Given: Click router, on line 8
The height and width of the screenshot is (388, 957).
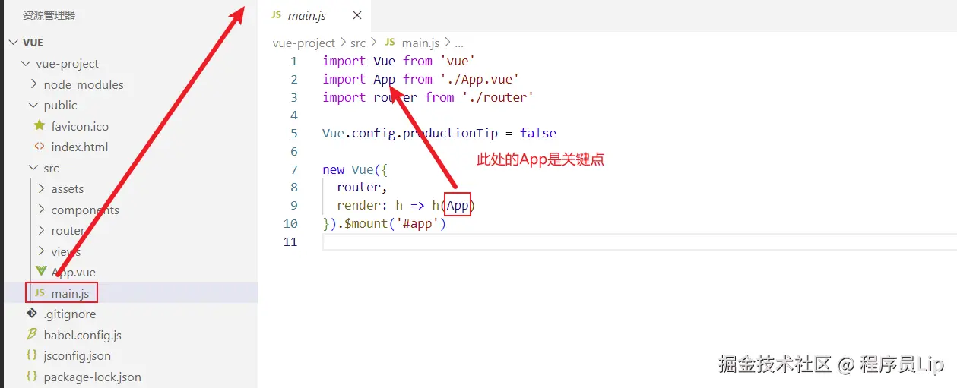Looking at the screenshot, I should pos(363,188).
